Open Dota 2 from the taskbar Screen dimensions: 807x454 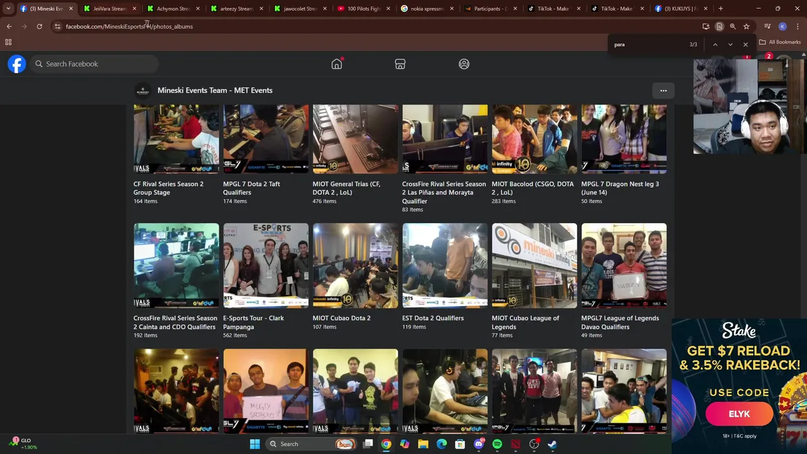(516, 444)
